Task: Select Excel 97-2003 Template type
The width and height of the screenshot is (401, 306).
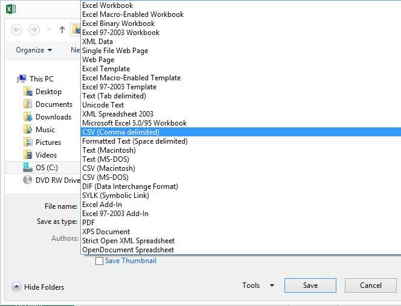Action: (x=240, y=87)
